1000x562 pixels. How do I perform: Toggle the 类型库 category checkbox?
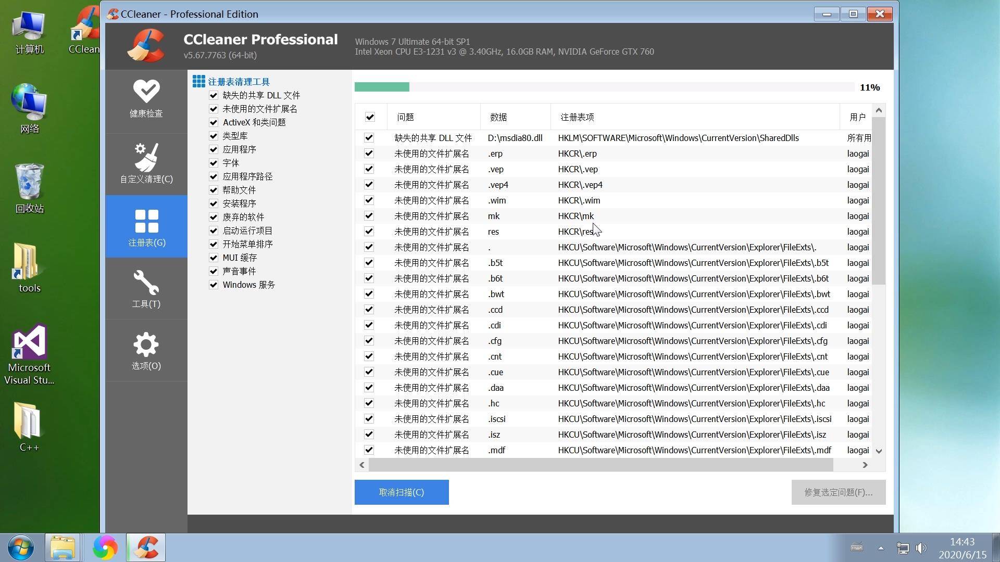pyautogui.click(x=213, y=136)
